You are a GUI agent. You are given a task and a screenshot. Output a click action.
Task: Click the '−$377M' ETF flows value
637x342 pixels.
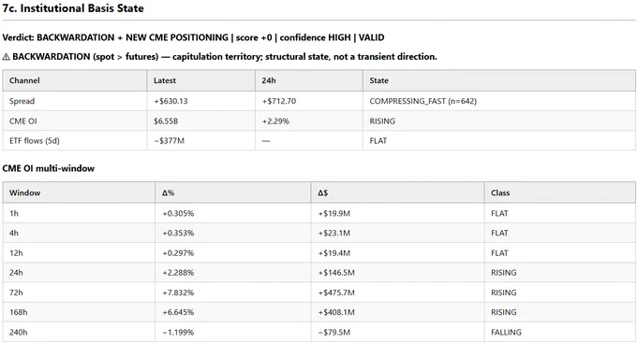point(169,140)
